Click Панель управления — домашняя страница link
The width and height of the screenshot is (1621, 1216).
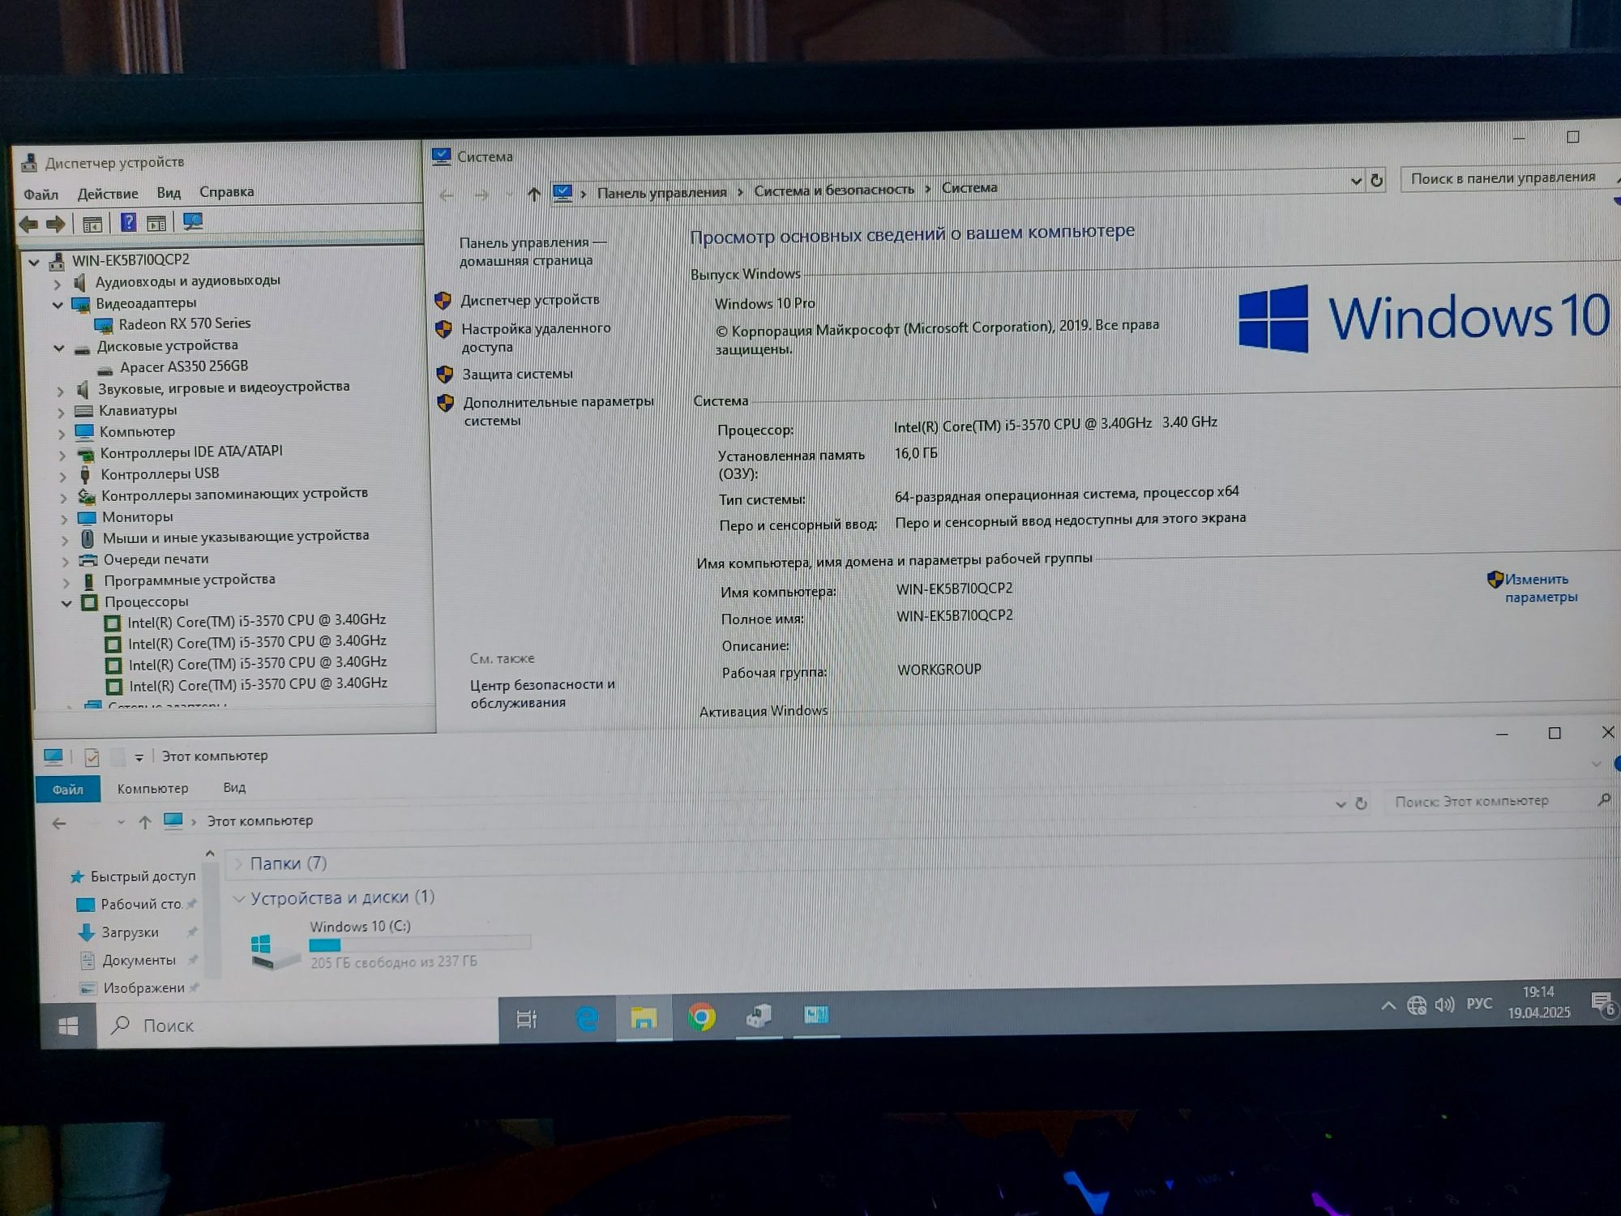coord(532,251)
